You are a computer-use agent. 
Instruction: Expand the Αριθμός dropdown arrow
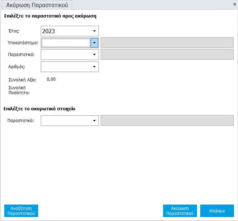click(x=95, y=67)
